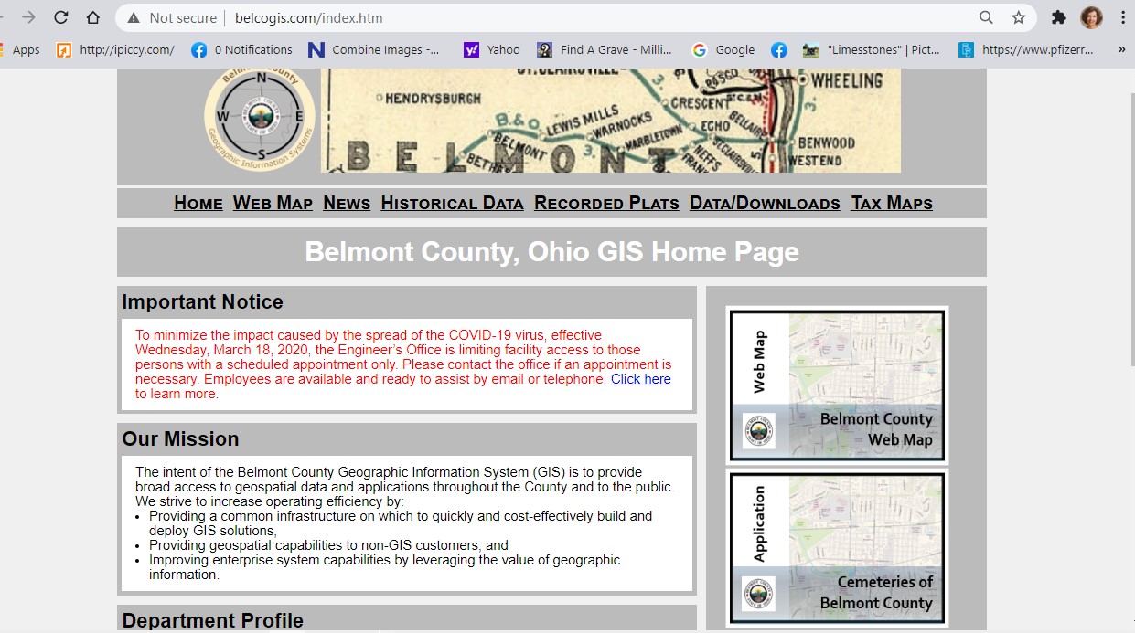Screen dimensions: 1135x633
Task: Click the Yahoo bookmark icon
Action: (x=473, y=50)
